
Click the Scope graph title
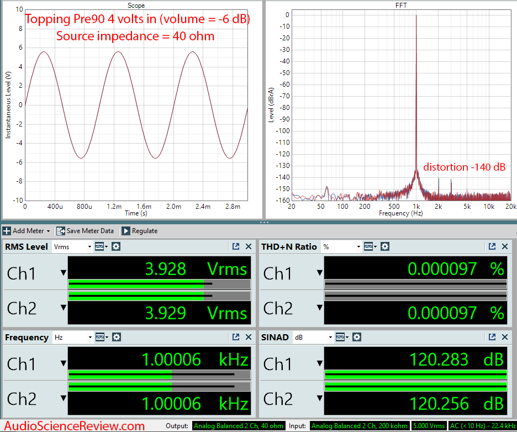pyautogui.click(x=136, y=6)
